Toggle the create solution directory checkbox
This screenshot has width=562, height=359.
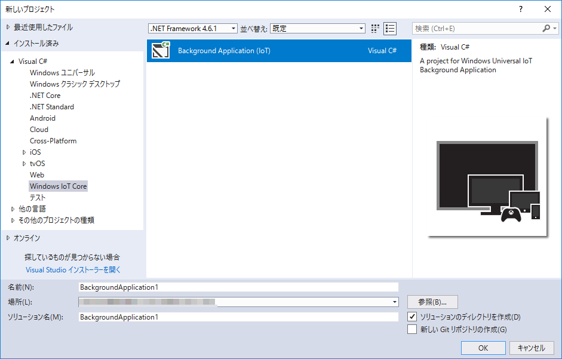(412, 317)
